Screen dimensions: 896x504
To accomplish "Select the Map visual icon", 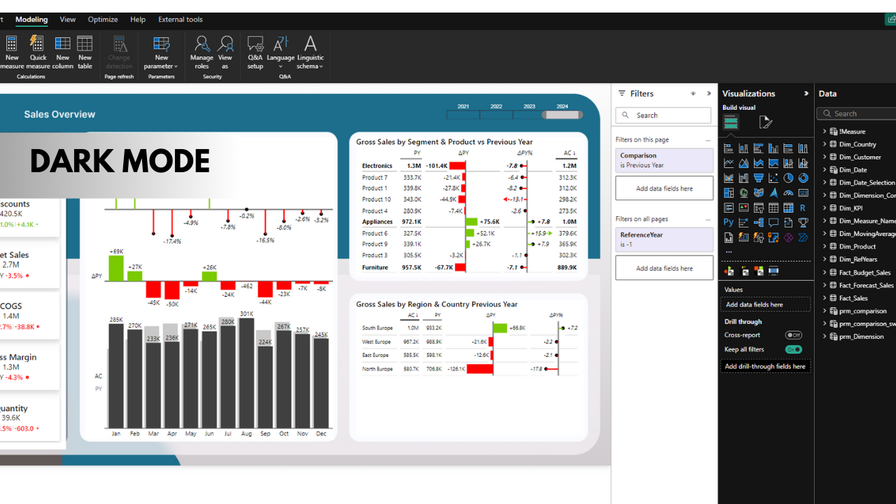I will coord(743,192).
